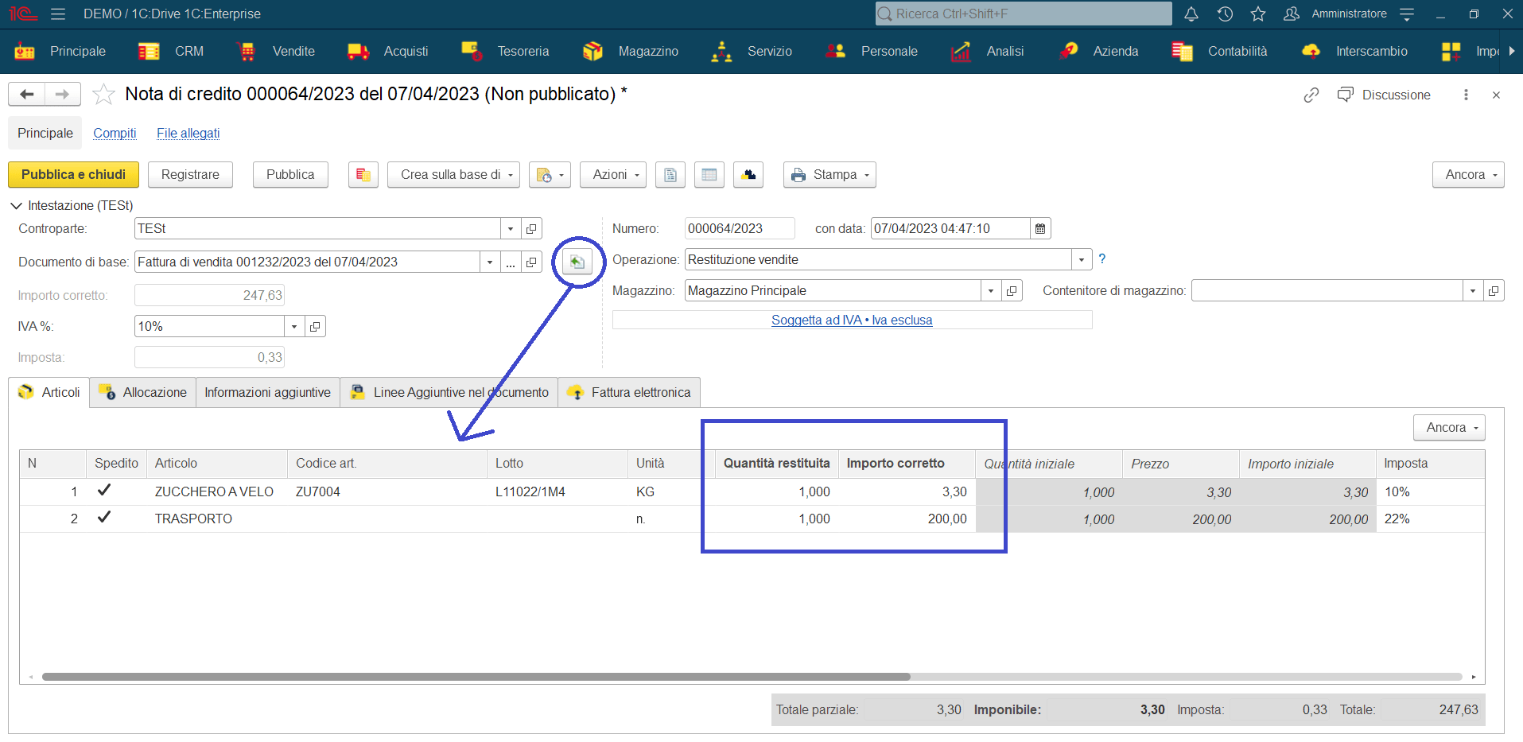Collapse the Intestazione (TESt) section
The image size is (1523, 742).
tap(16, 206)
